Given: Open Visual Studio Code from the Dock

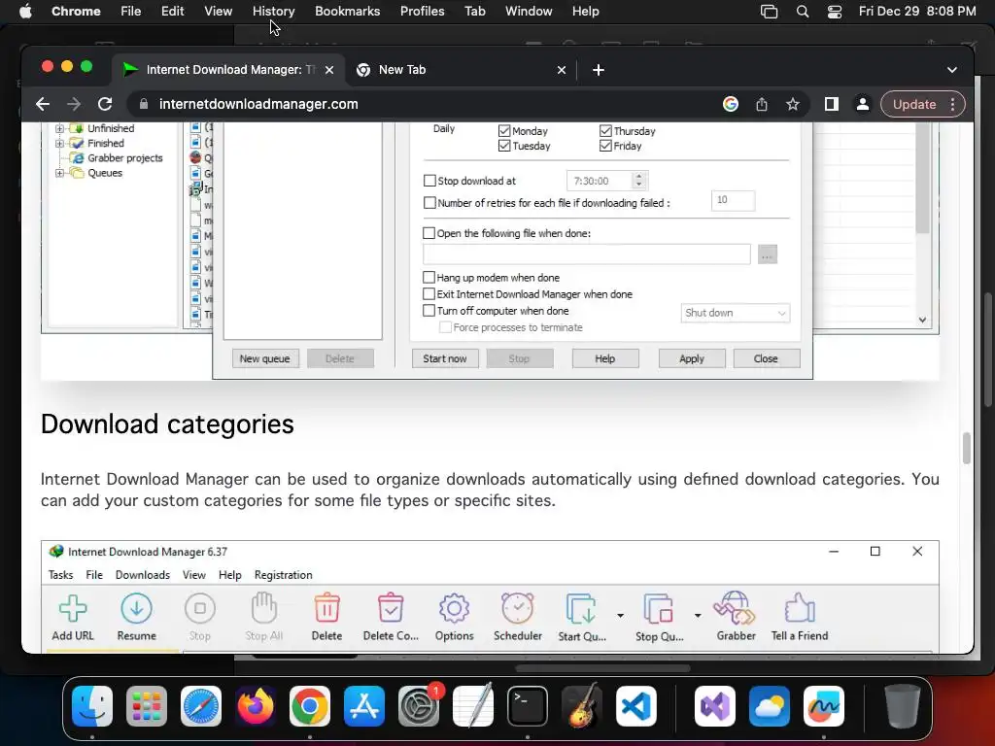Looking at the screenshot, I should click(636, 706).
